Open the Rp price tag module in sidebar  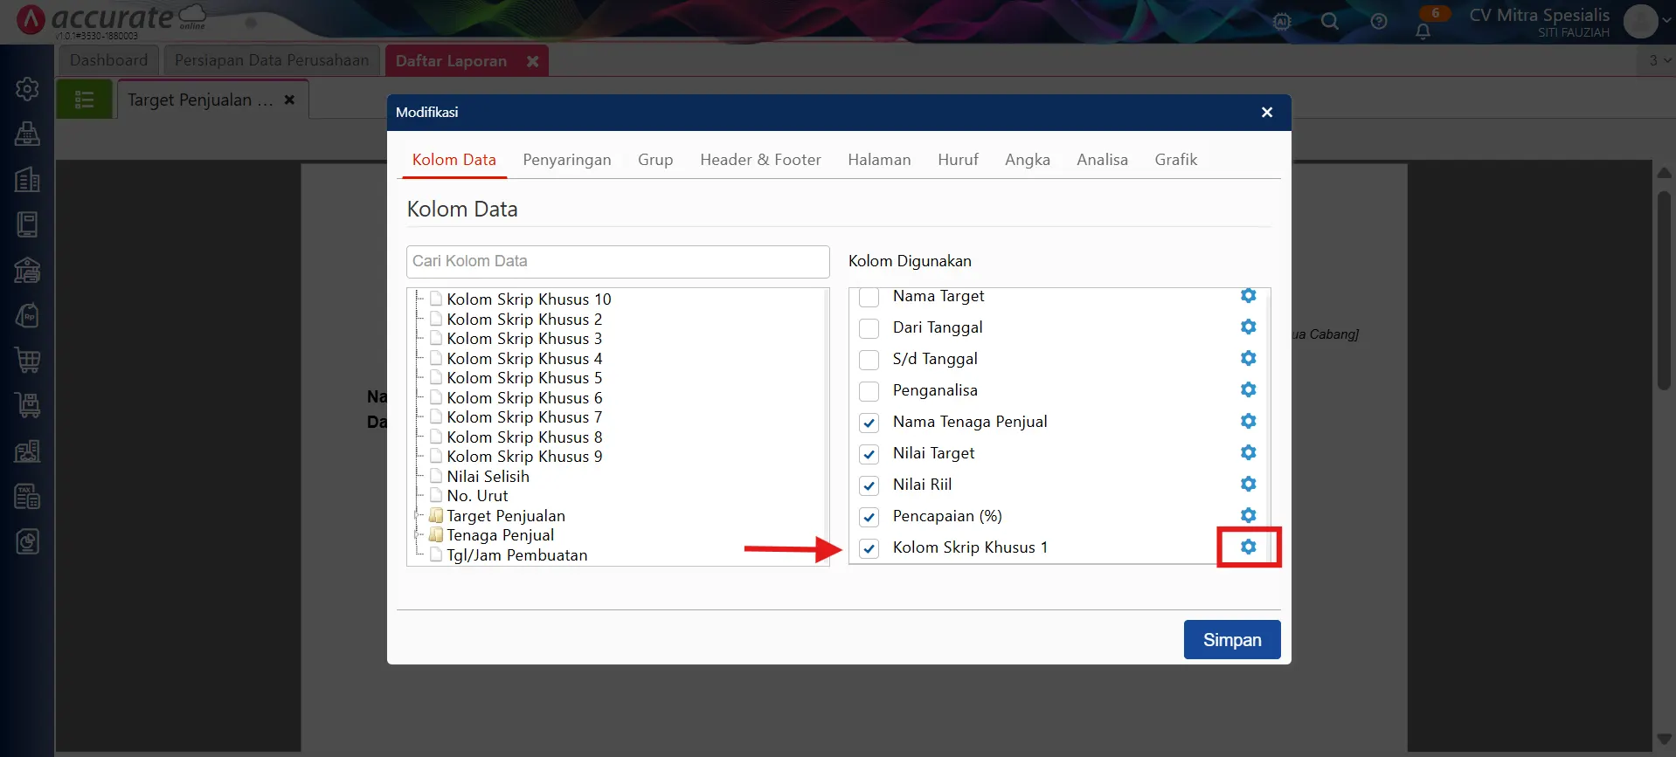coord(27,315)
